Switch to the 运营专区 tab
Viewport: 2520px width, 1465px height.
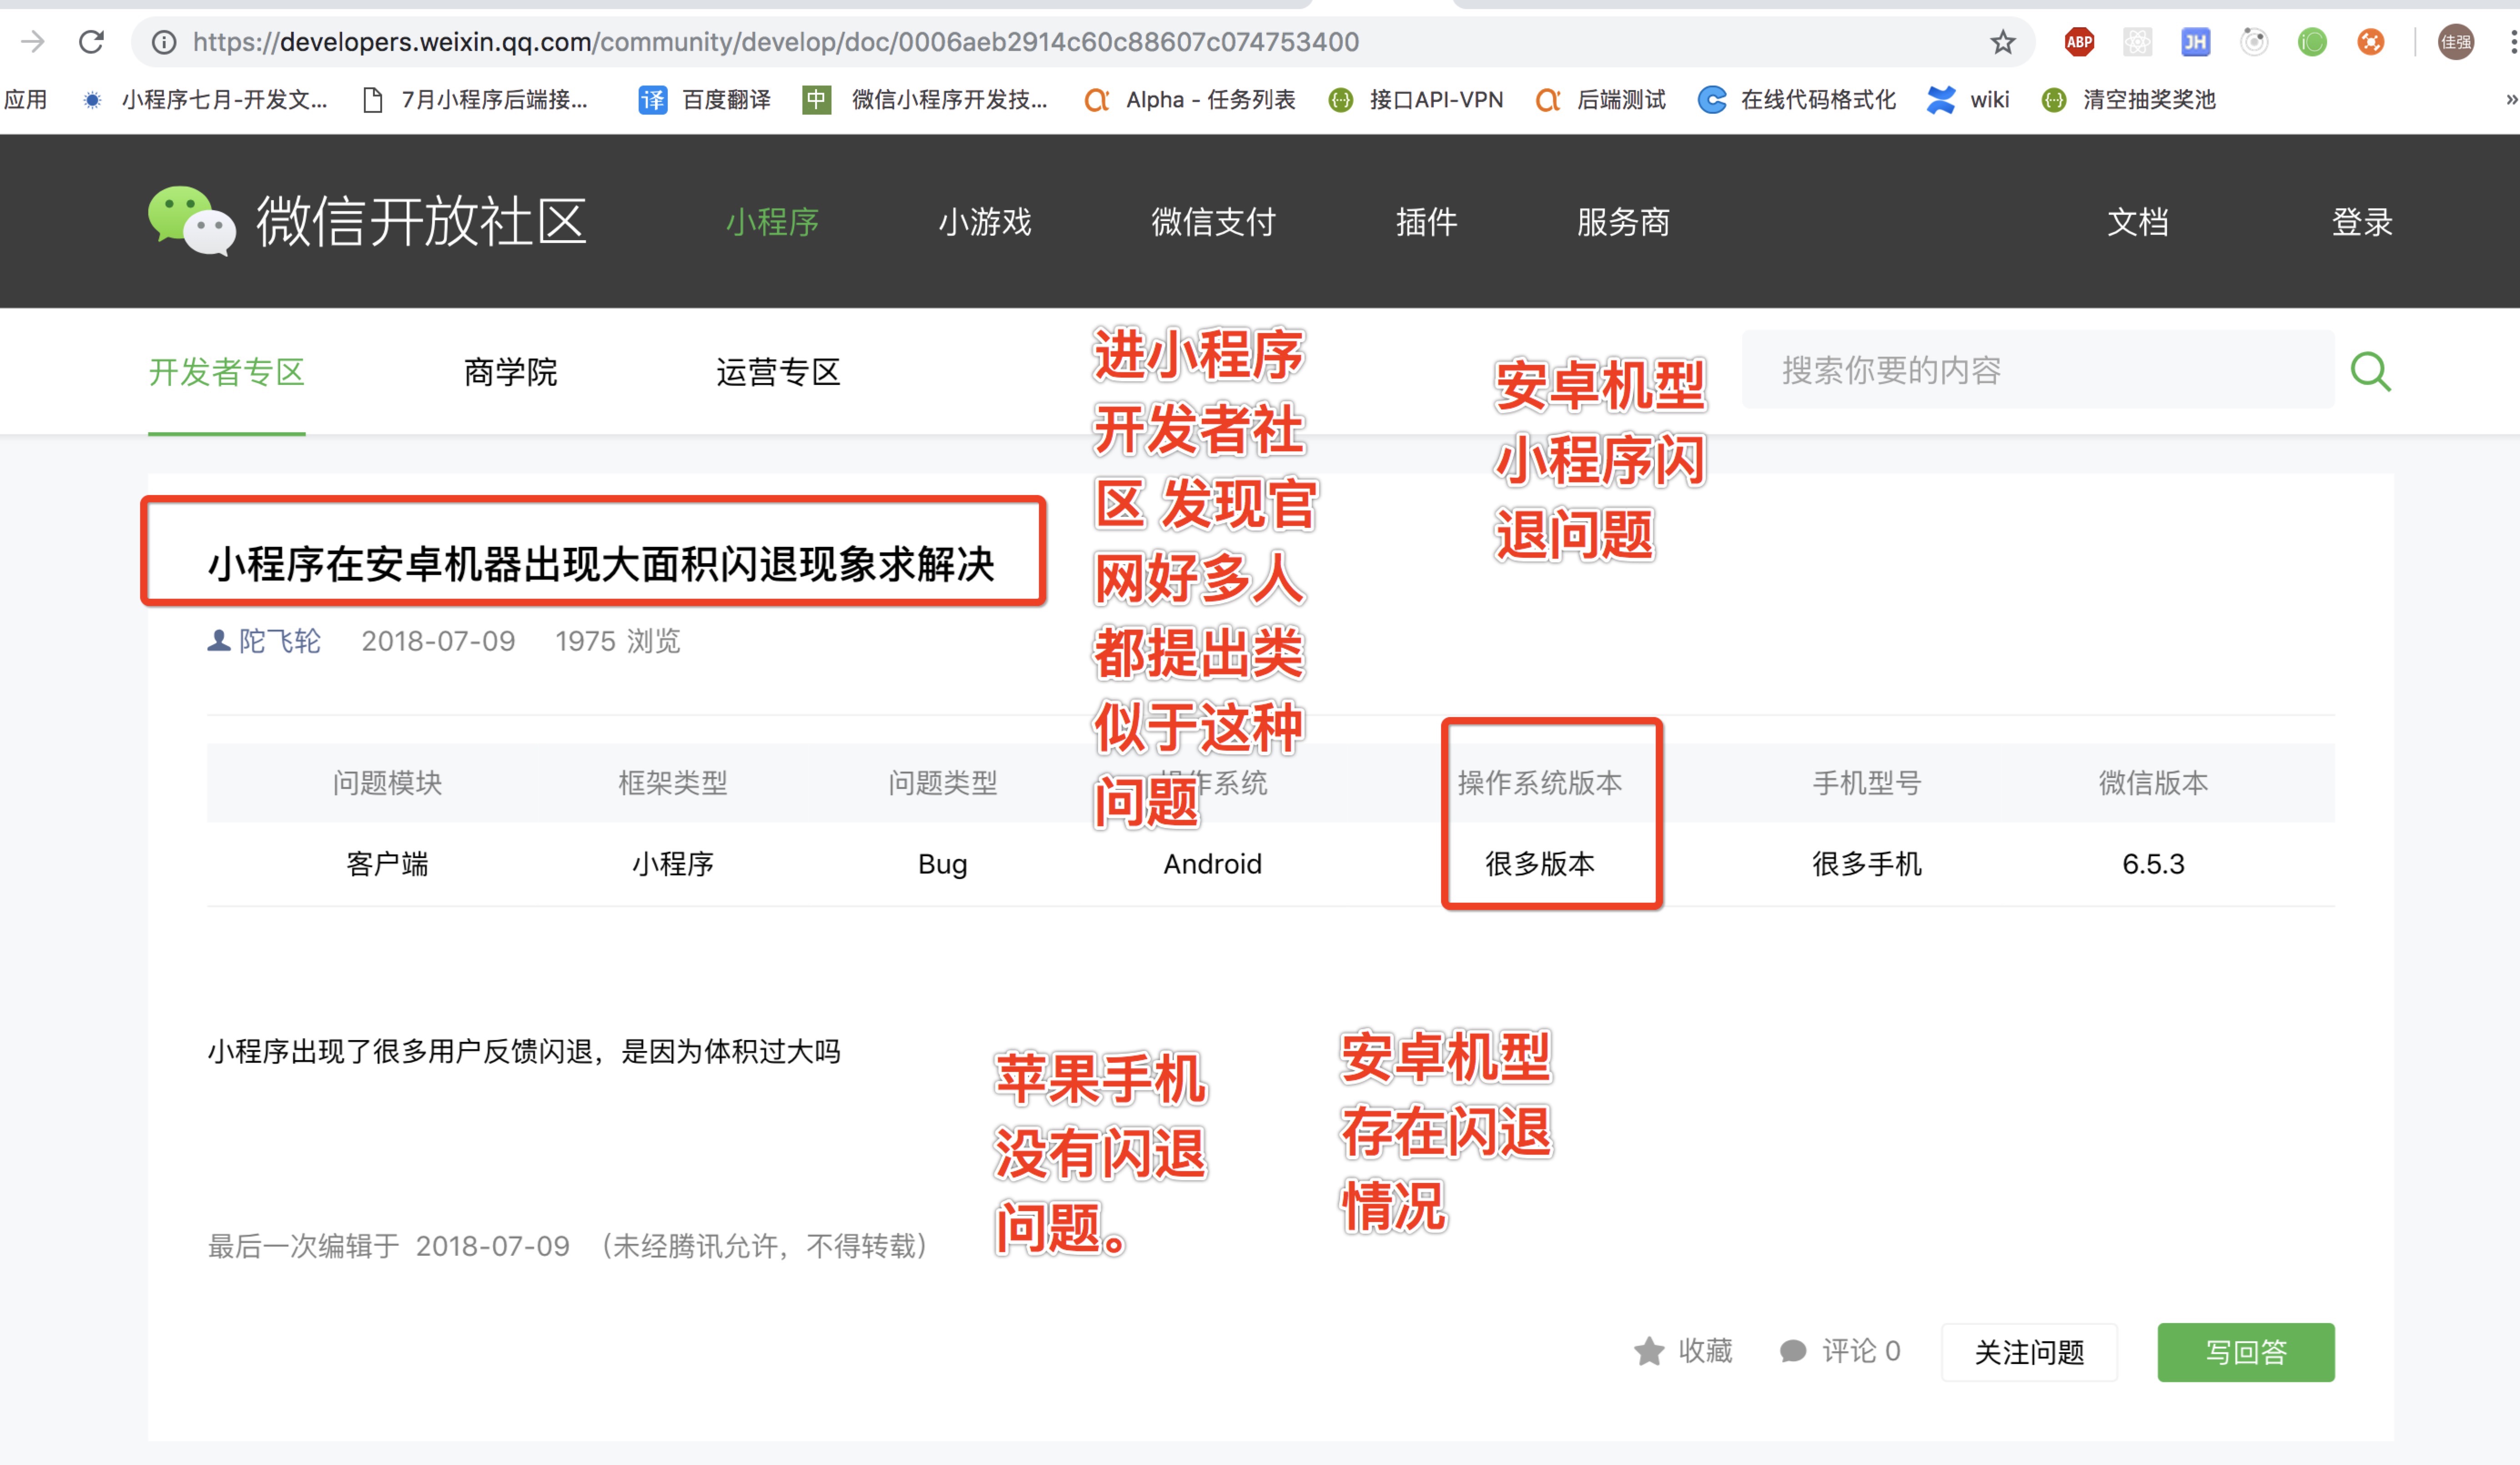[777, 372]
